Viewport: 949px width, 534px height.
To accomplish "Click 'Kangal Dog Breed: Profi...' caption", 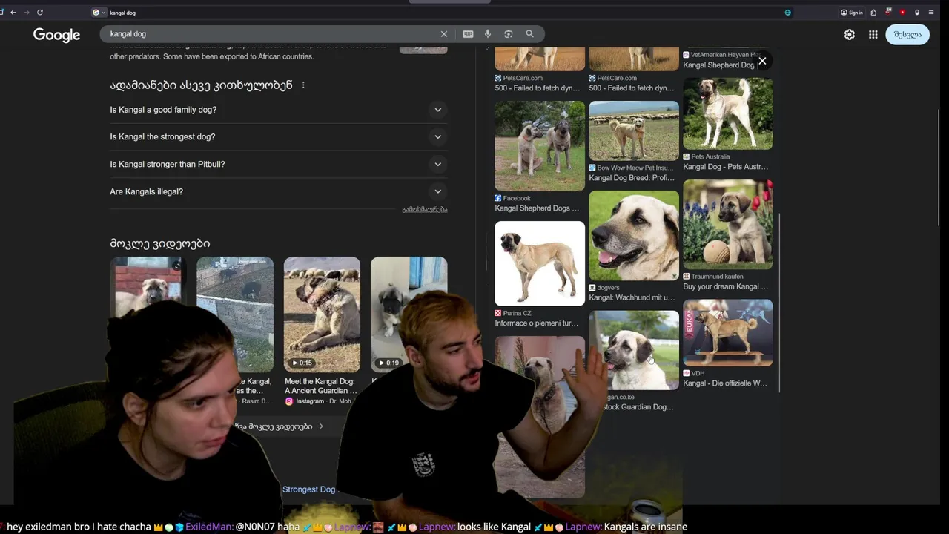I will tap(632, 178).
